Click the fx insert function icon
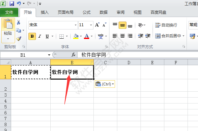The image size is (198, 131). coord(74,55)
